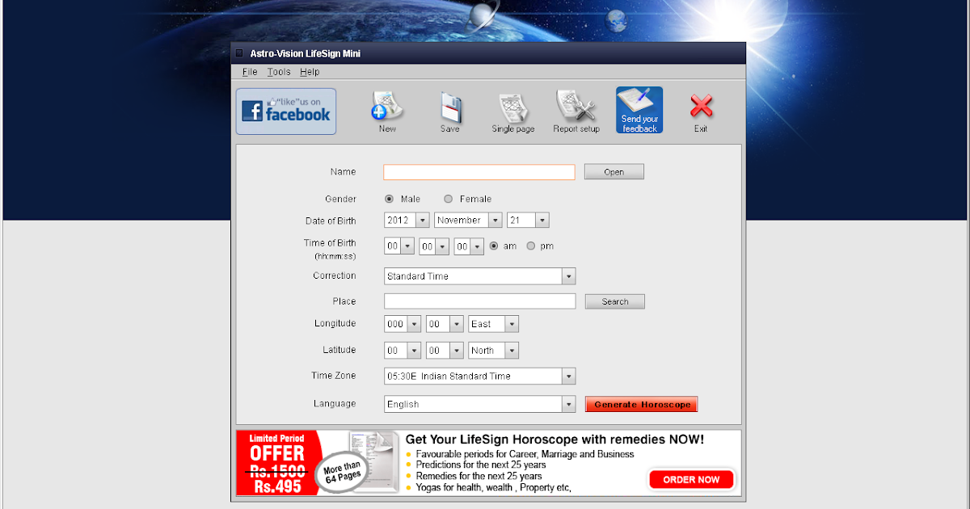The width and height of the screenshot is (970, 509).
Task: Open the Longitude direction dropdown showing East
Action: click(x=493, y=324)
